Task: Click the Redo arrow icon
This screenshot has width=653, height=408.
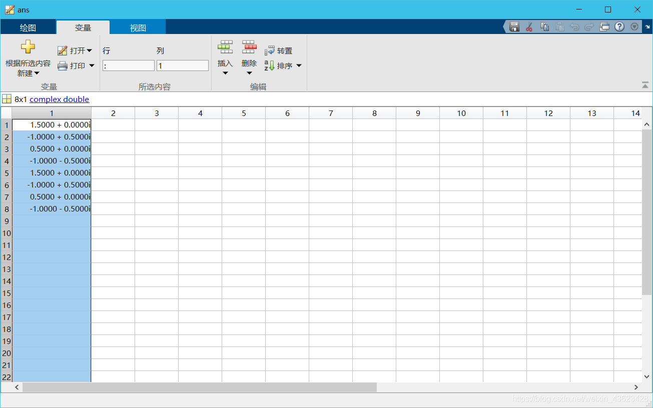Action: [589, 27]
